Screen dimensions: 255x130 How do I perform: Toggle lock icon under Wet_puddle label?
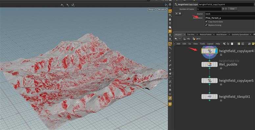point(221,68)
